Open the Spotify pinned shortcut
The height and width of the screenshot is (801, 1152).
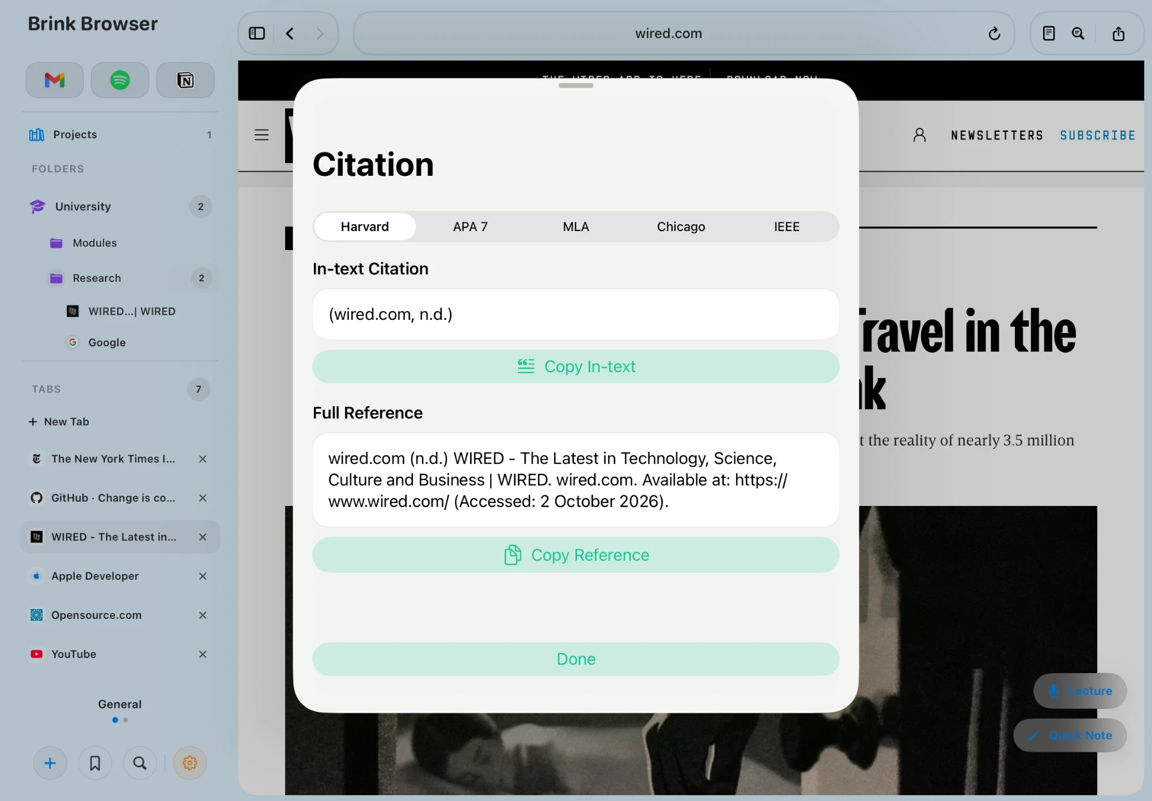point(120,80)
